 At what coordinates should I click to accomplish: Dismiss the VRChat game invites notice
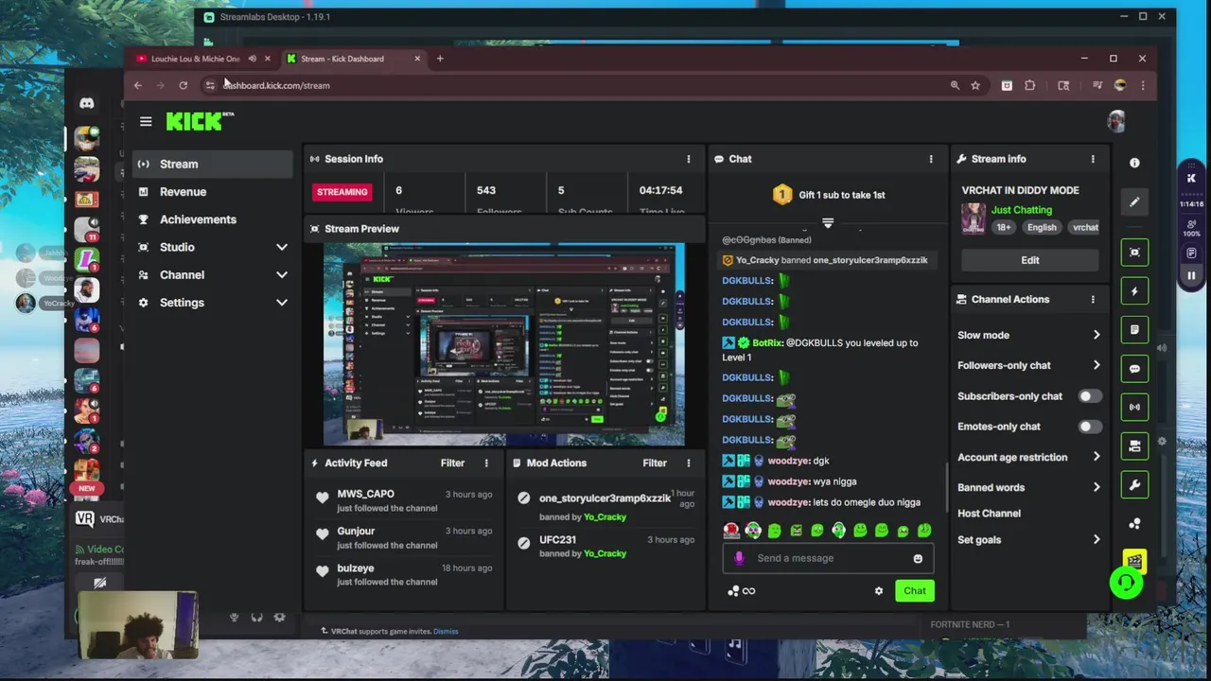(x=446, y=631)
